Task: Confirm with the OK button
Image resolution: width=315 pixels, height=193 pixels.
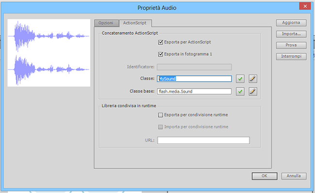Action: click(265, 176)
